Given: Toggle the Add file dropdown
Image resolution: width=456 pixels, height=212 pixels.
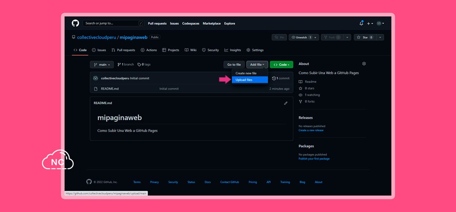Looking at the screenshot, I should click(x=257, y=65).
